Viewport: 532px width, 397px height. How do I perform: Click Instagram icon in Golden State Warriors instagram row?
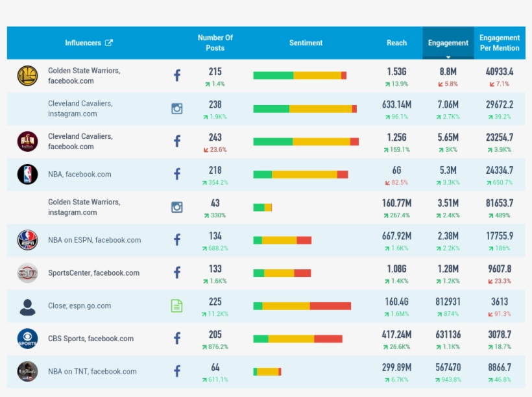[x=177, y=207]
